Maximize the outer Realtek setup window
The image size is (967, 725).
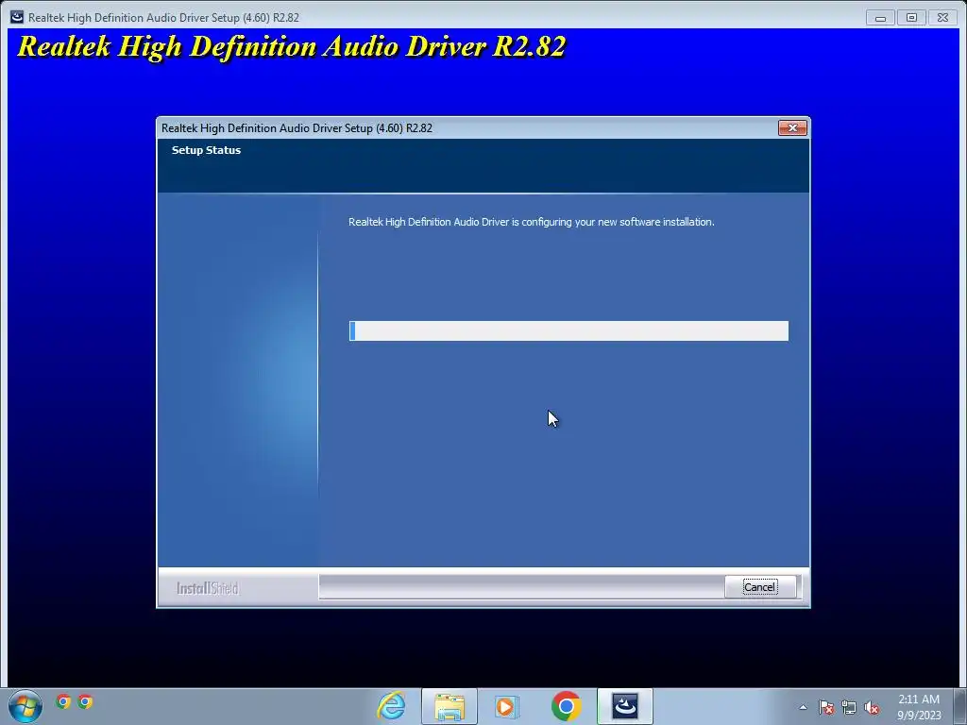pos(911,18)
